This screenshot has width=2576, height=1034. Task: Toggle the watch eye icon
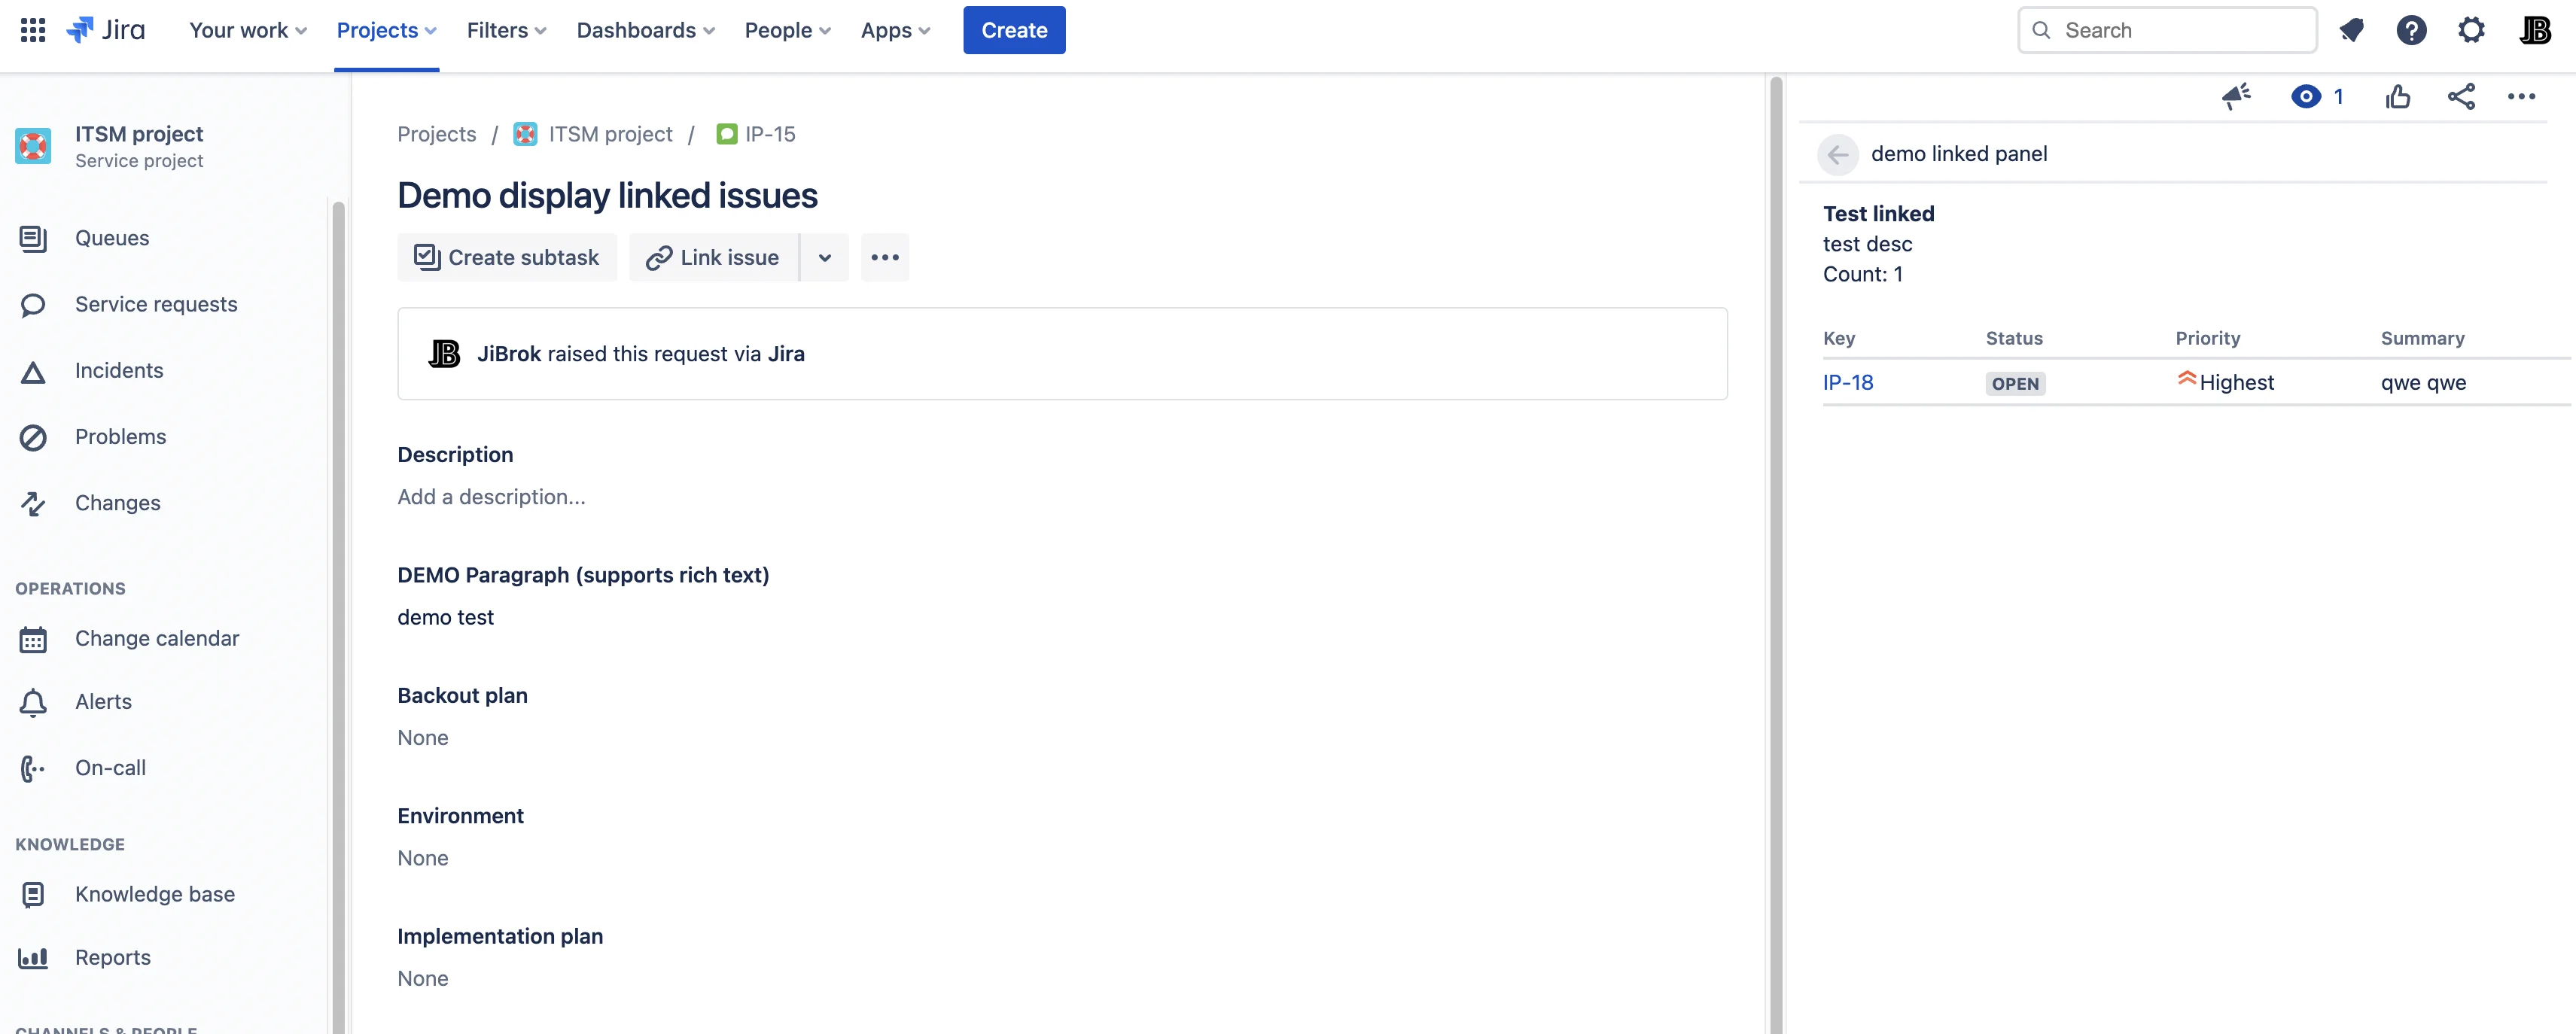click(x=2306, y=96)
